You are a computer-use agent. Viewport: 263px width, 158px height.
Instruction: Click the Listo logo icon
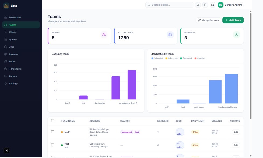6,6
